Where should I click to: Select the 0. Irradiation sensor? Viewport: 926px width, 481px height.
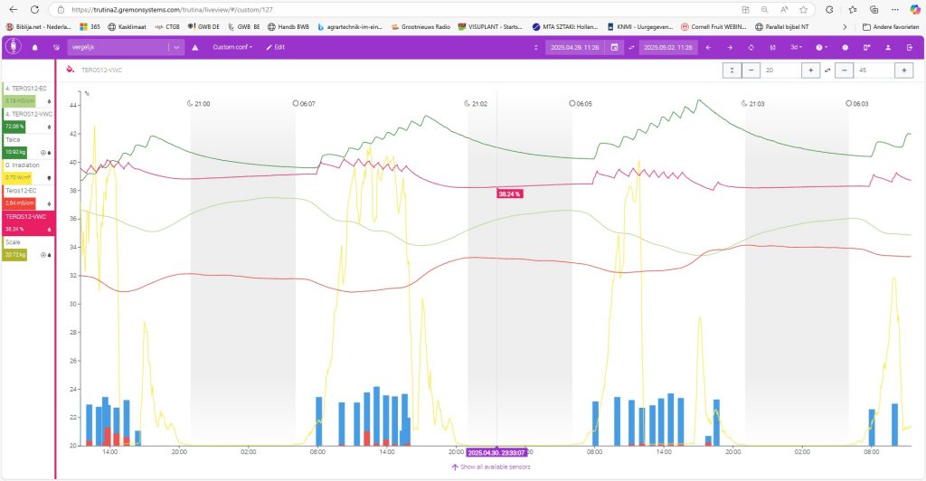pos(28,171)
